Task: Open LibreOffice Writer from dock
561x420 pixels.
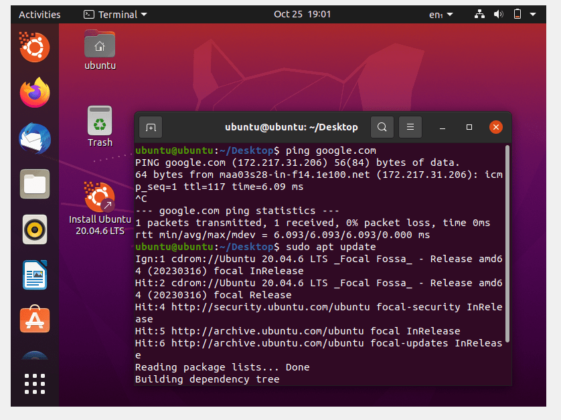Action: point(35,276)
